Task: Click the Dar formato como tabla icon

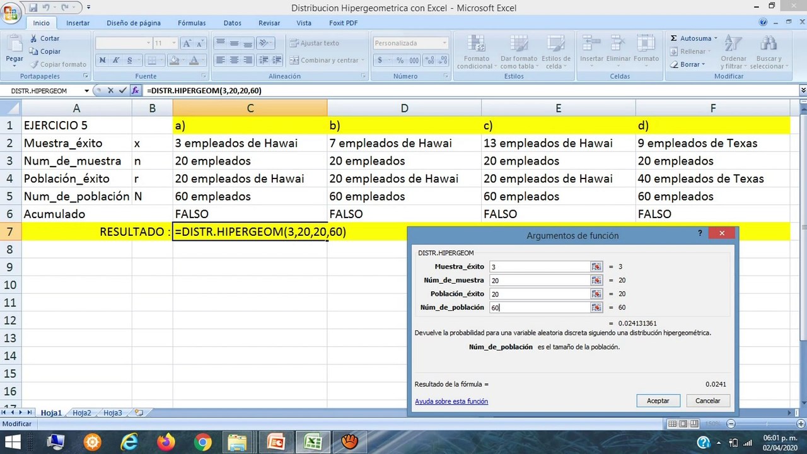Action: click(x=519, y=44)
